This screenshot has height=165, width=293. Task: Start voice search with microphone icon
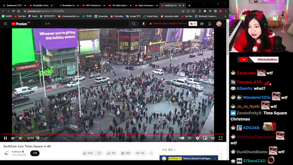coord(143,24)
